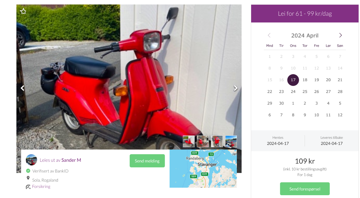Screen dimensions: 360x198
Task: Click the green BankID verified checkmark
Action: tap(28, 171)
